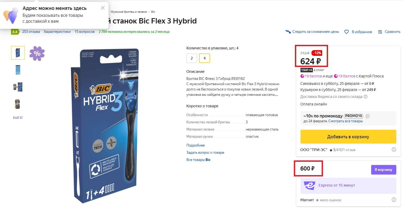Open help icon beside Yandex delivery text
The image size is (403, 209).
(x=366, y=97)
